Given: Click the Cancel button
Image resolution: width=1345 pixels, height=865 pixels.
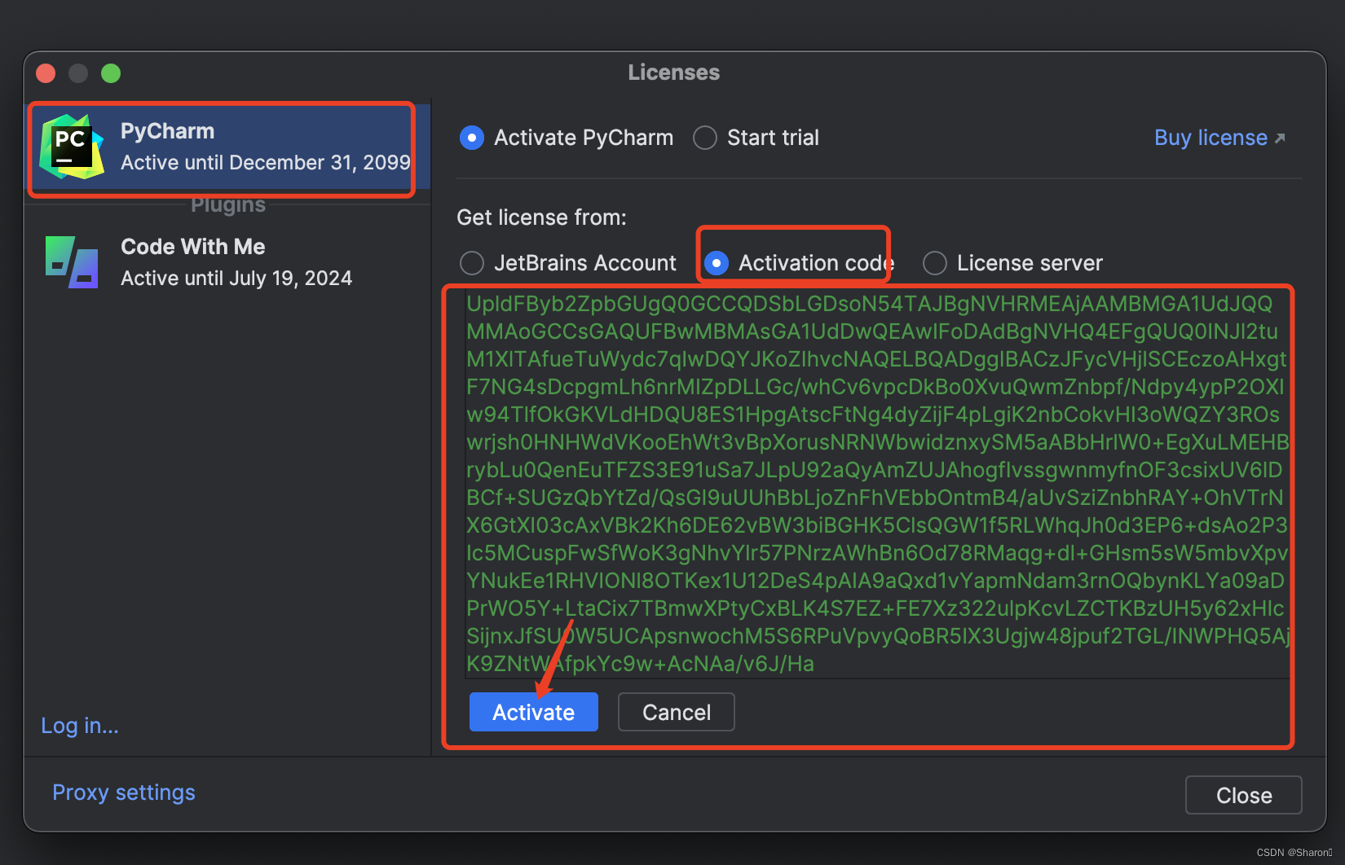Looking at the screenshot, I should (677, 713).
